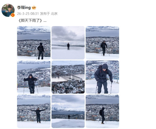Open the last photo of hiker in profile
This screenshot has width=156, height=129.
(x=102, y=111)
